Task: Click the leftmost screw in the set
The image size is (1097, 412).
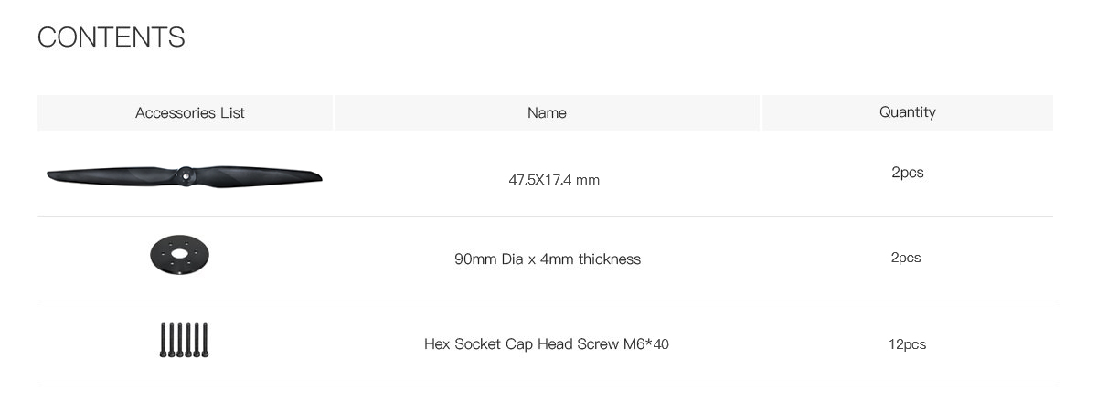Action: tap(163, 340)
